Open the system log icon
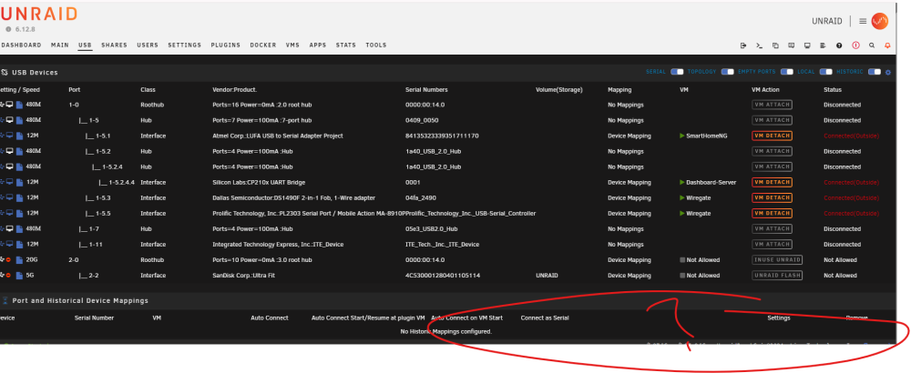 coord(823,45)
